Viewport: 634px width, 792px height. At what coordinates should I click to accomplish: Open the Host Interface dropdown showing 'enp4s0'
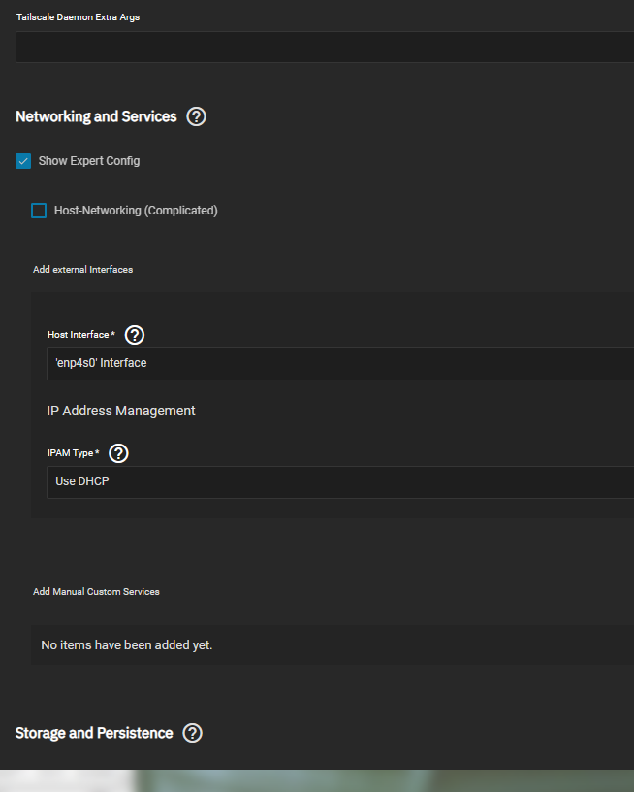pos(340,364)
